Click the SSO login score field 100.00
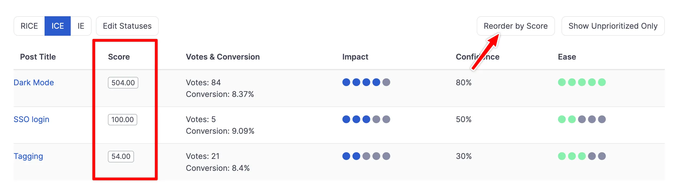This screenshot has height=196, width=680. pos(123,120)
